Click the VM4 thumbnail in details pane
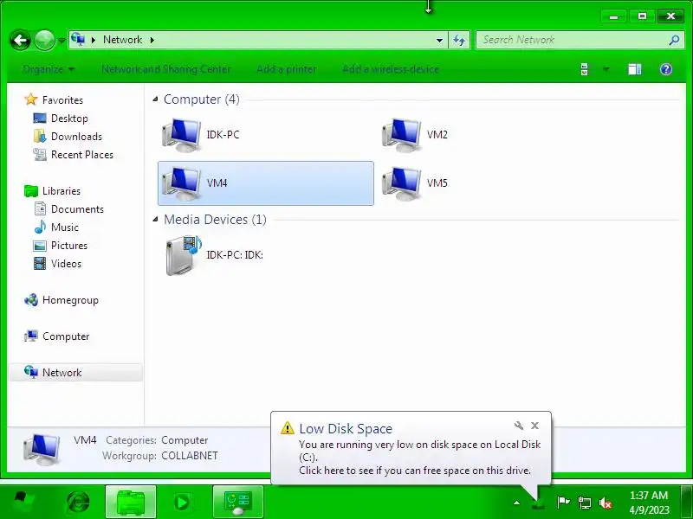 (42, 449)
